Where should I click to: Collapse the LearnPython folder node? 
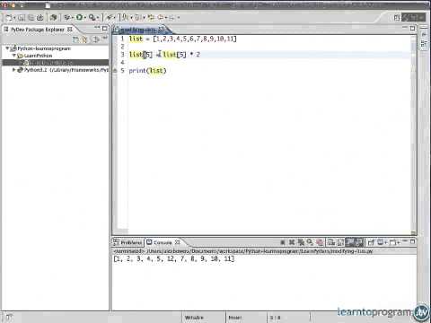tap(13, 56)
